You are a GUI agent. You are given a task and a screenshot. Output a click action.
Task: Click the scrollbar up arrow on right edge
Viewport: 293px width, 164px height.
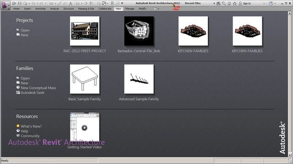pos(290,13)
